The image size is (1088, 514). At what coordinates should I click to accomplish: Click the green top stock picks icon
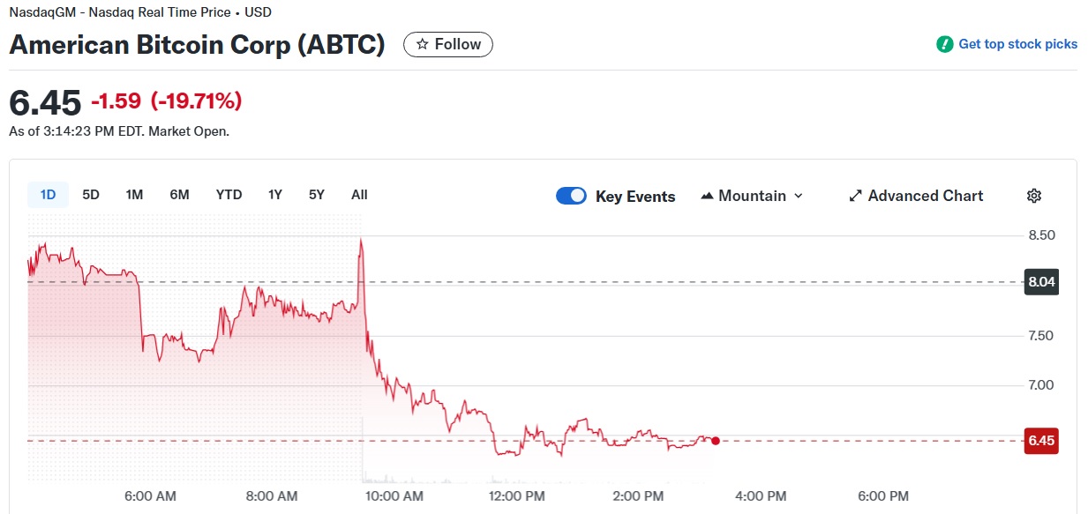(945, 44)
